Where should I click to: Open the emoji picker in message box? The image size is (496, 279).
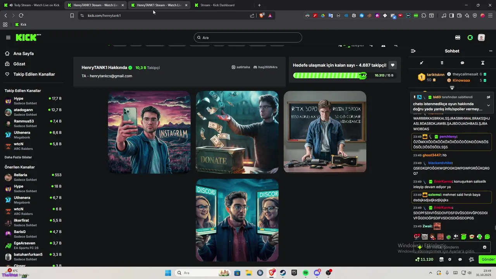[484, 247]
